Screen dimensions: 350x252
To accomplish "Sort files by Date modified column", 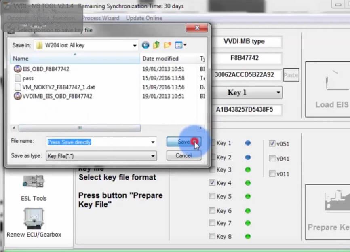I will tap(169, 59).
